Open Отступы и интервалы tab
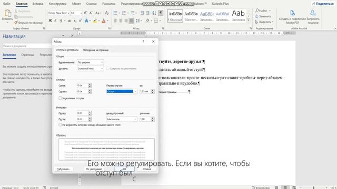Viewport: 337px width, 189px height. [x=67, y=50]
